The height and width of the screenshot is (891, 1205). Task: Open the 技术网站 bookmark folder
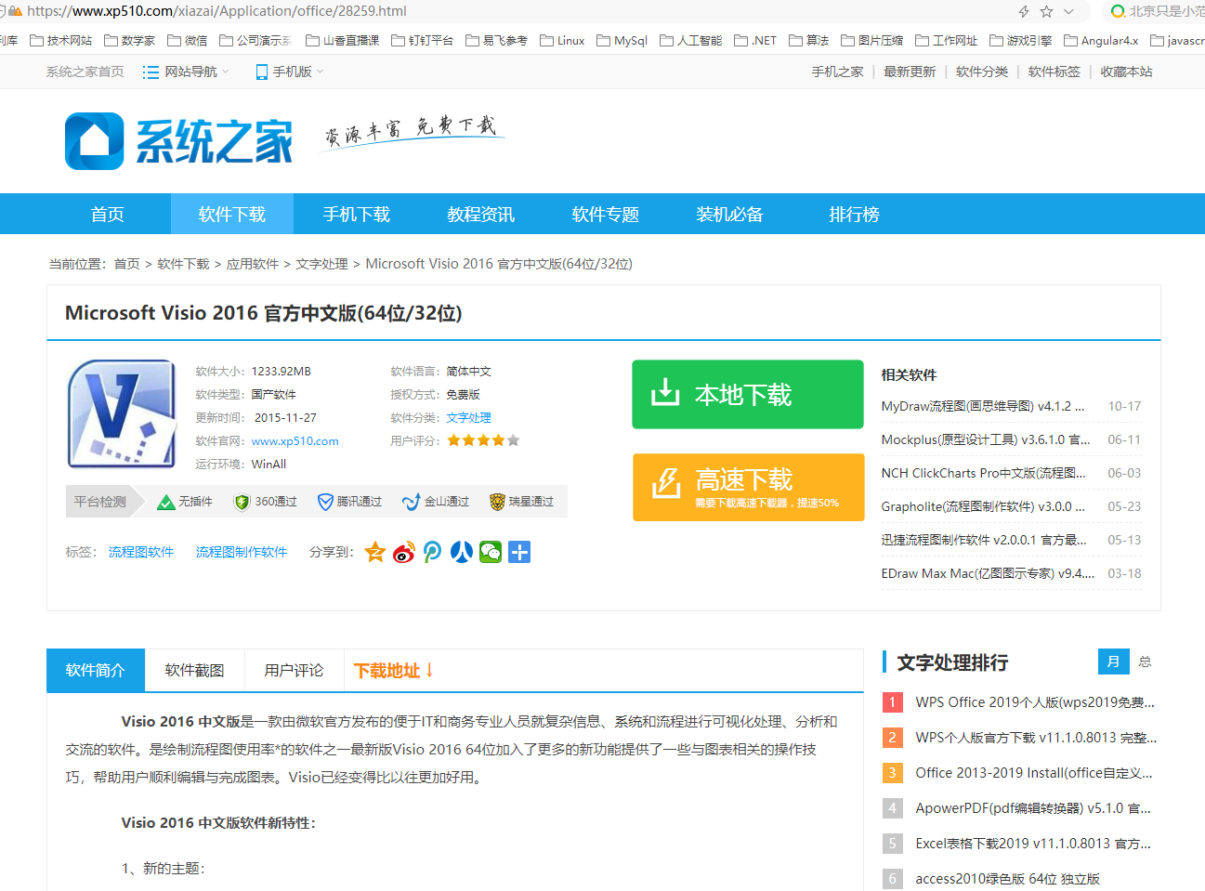[61, 41]
